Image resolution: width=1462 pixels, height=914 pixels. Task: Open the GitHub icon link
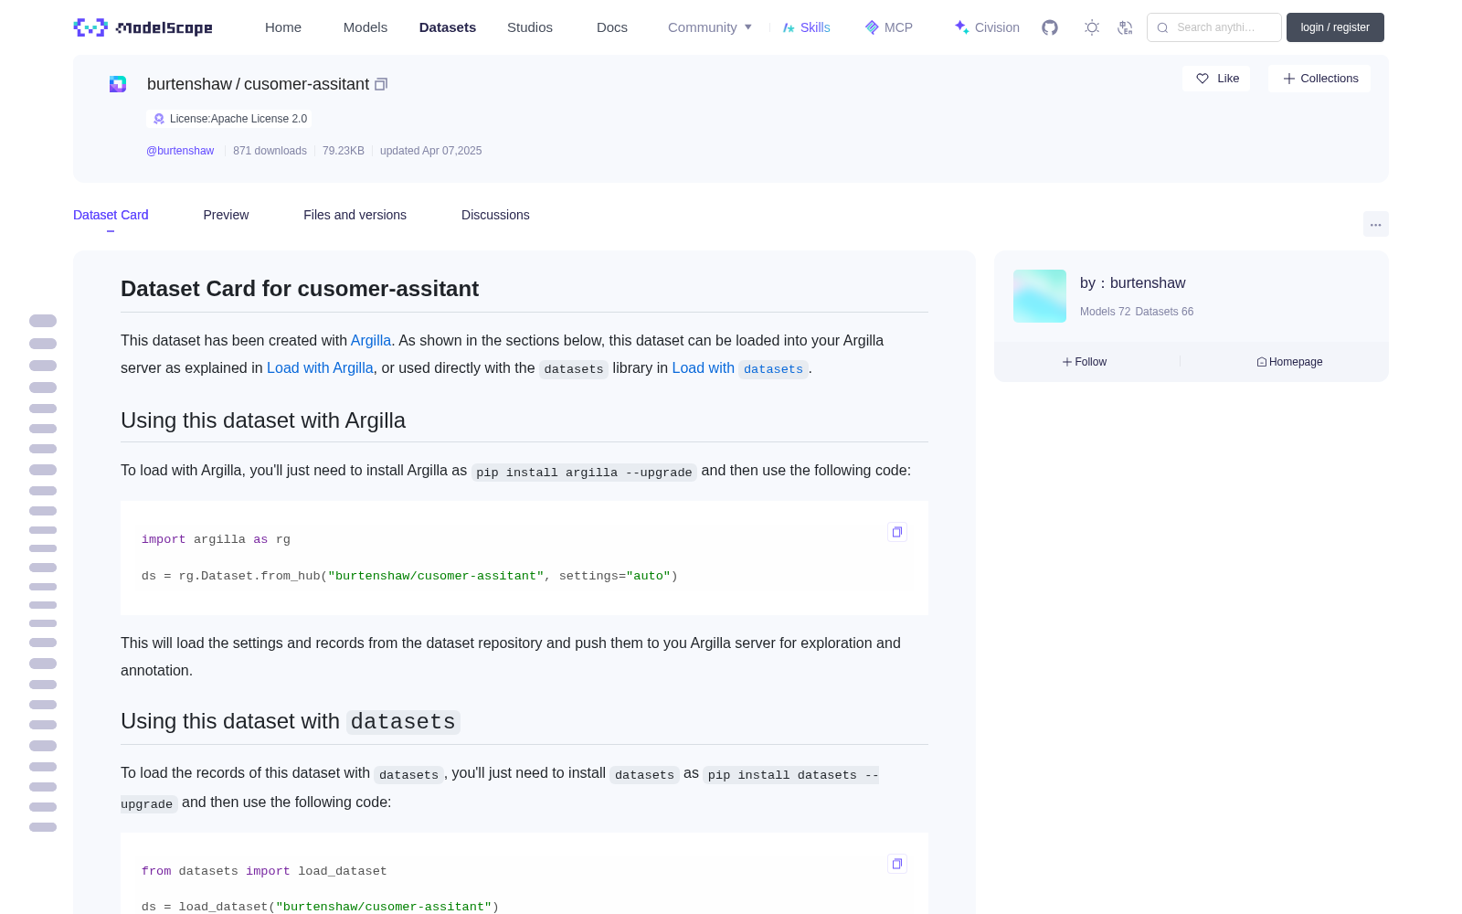[1050, 27]
